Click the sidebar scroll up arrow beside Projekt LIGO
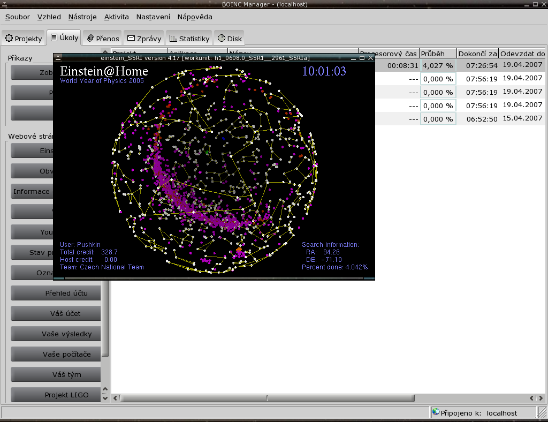548x422 pixels. click(x=105, y=389)
